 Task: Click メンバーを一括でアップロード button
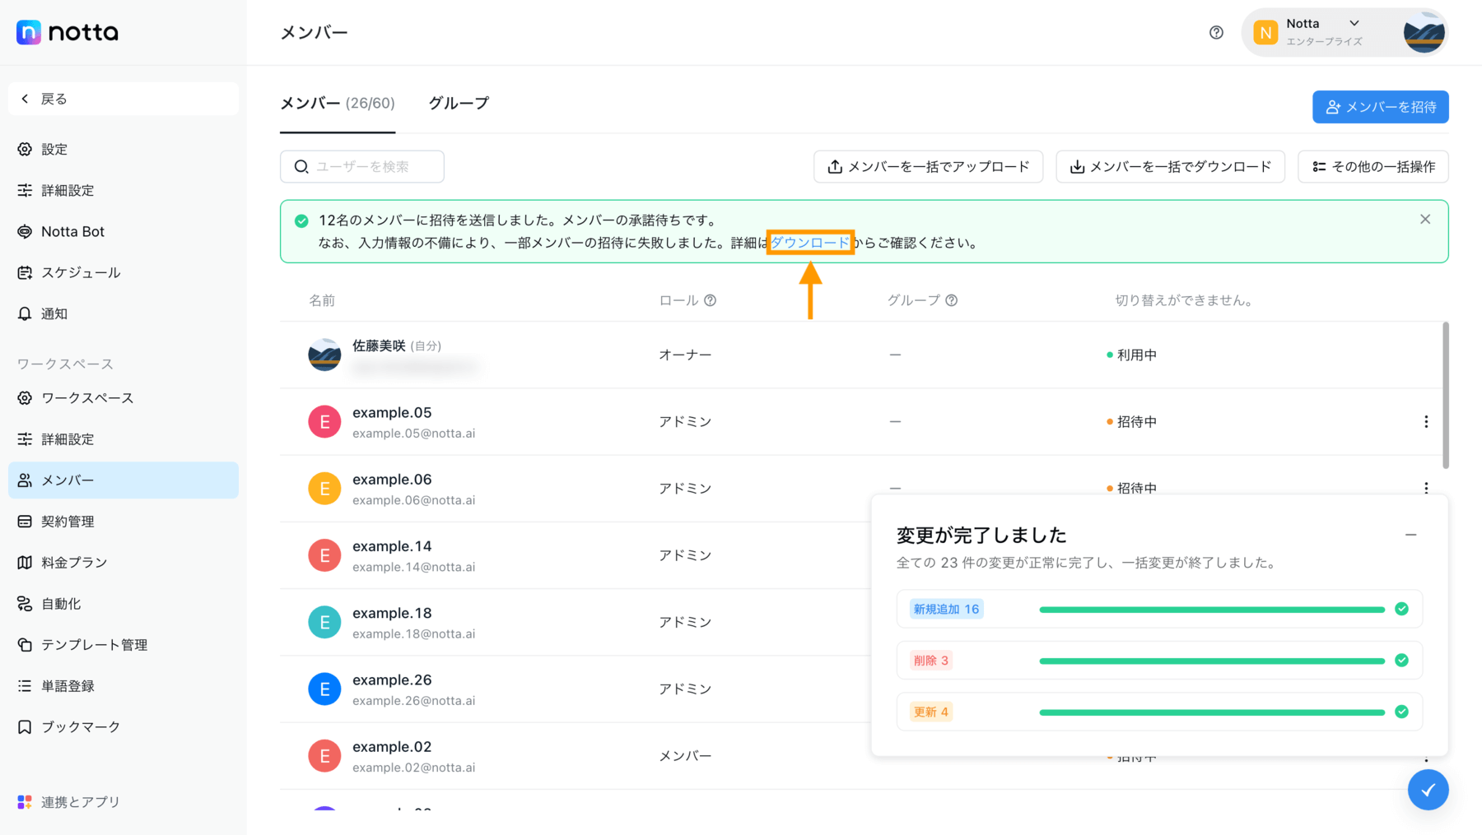tap(928, 166)
